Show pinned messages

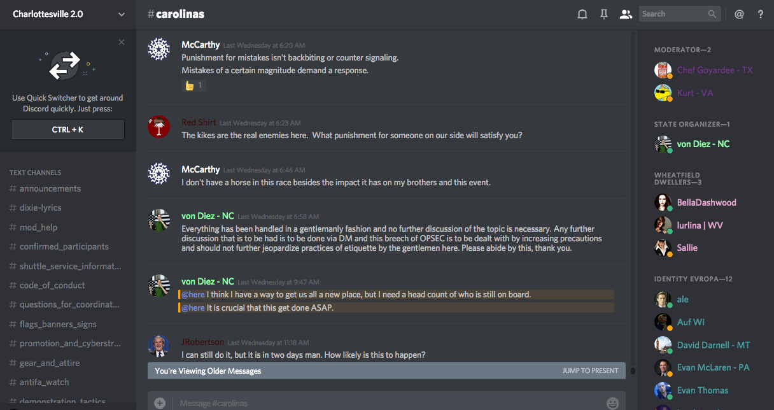(604, 14)
